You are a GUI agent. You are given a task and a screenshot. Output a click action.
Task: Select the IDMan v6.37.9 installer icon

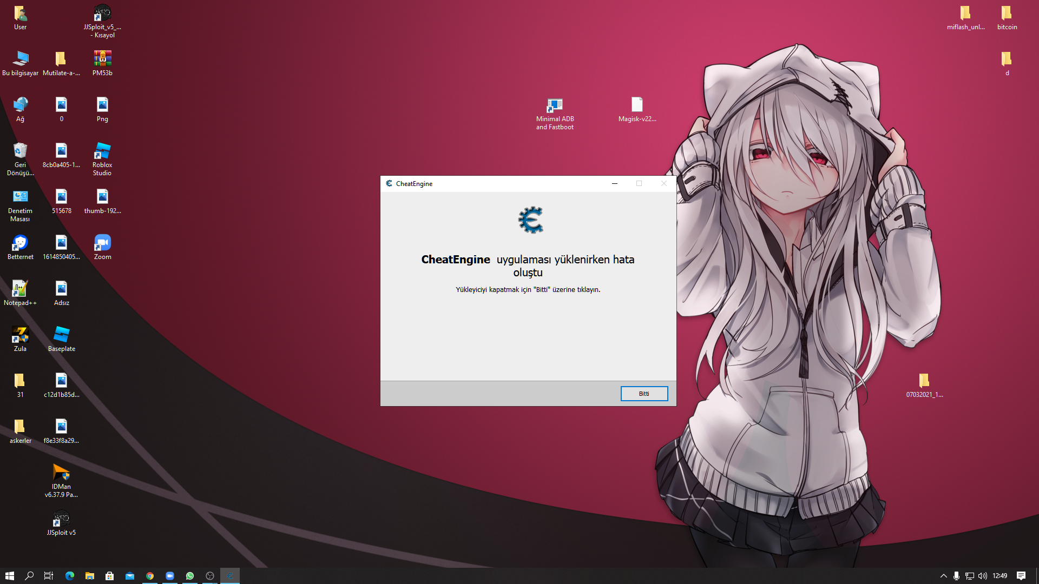[61, 473]
